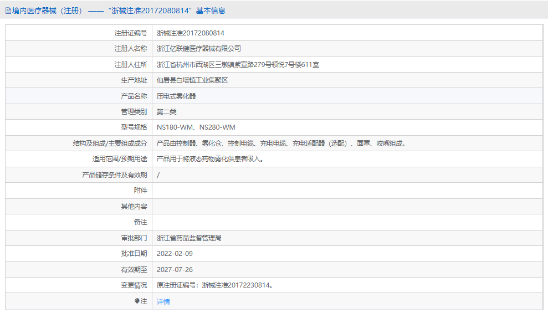Screen dimensions: 548x313
Task: Select model spec NS180-WM、NS280-WM
Action: (196, 127)
